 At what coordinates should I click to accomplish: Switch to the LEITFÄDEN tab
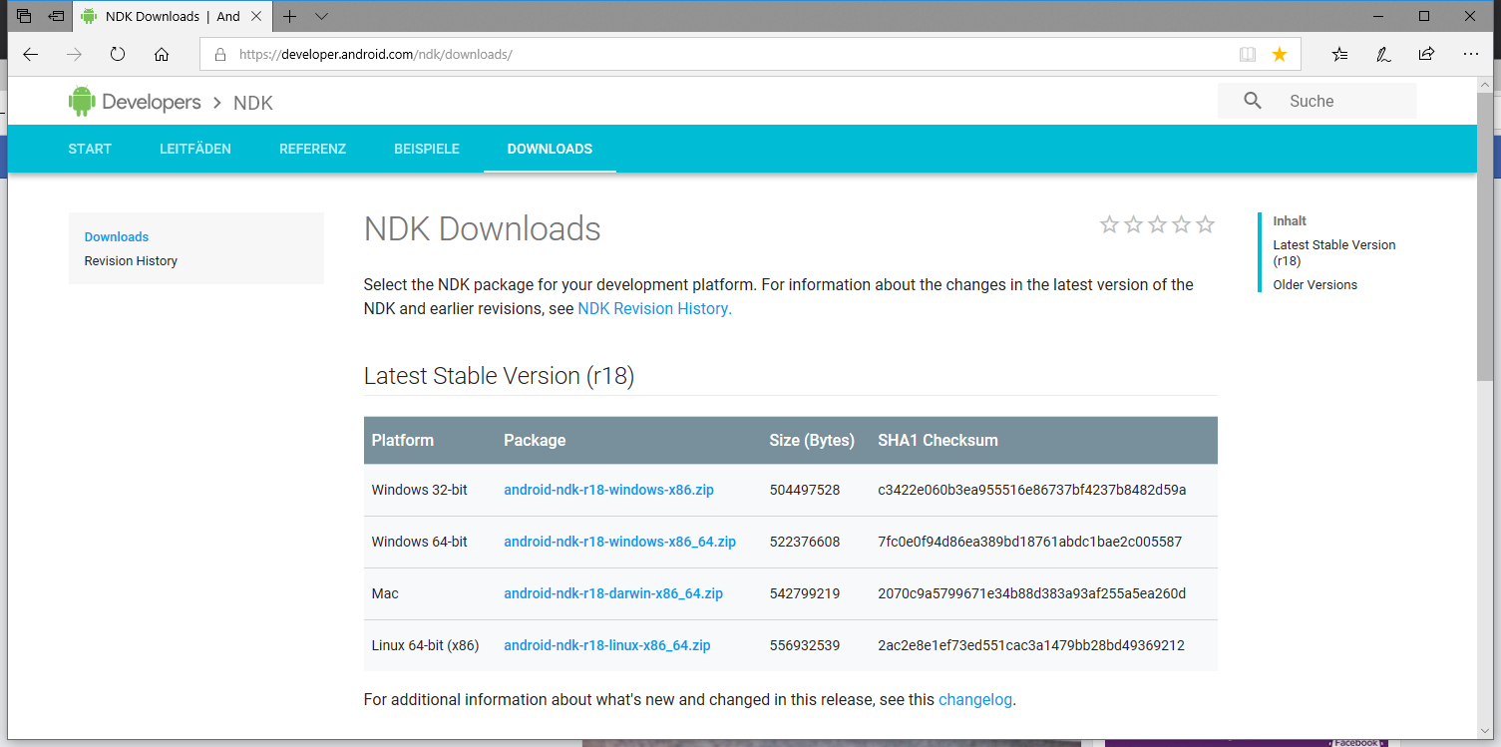click(x=195, y=149)
